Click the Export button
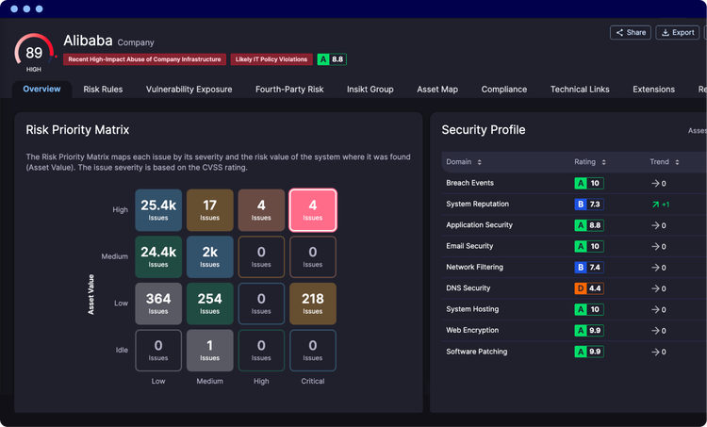 [677, 32]
